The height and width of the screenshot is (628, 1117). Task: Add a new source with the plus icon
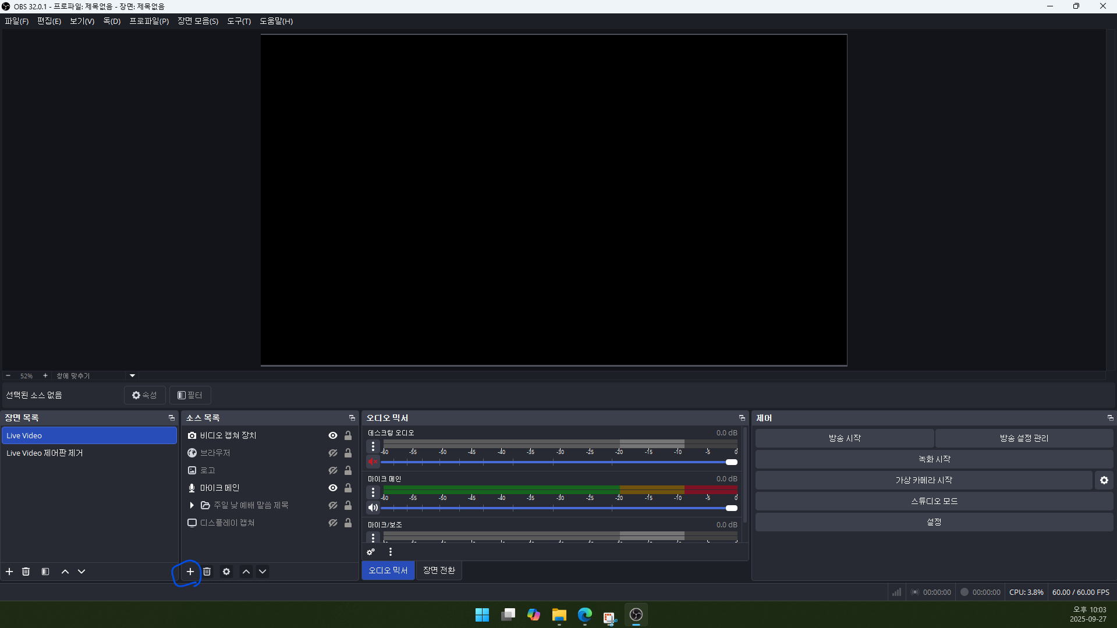click(x=190, y=572)
